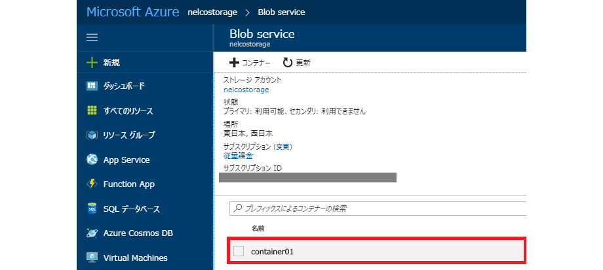
Task: Click the green plus icon next to 新規
Action: (92, 63)
